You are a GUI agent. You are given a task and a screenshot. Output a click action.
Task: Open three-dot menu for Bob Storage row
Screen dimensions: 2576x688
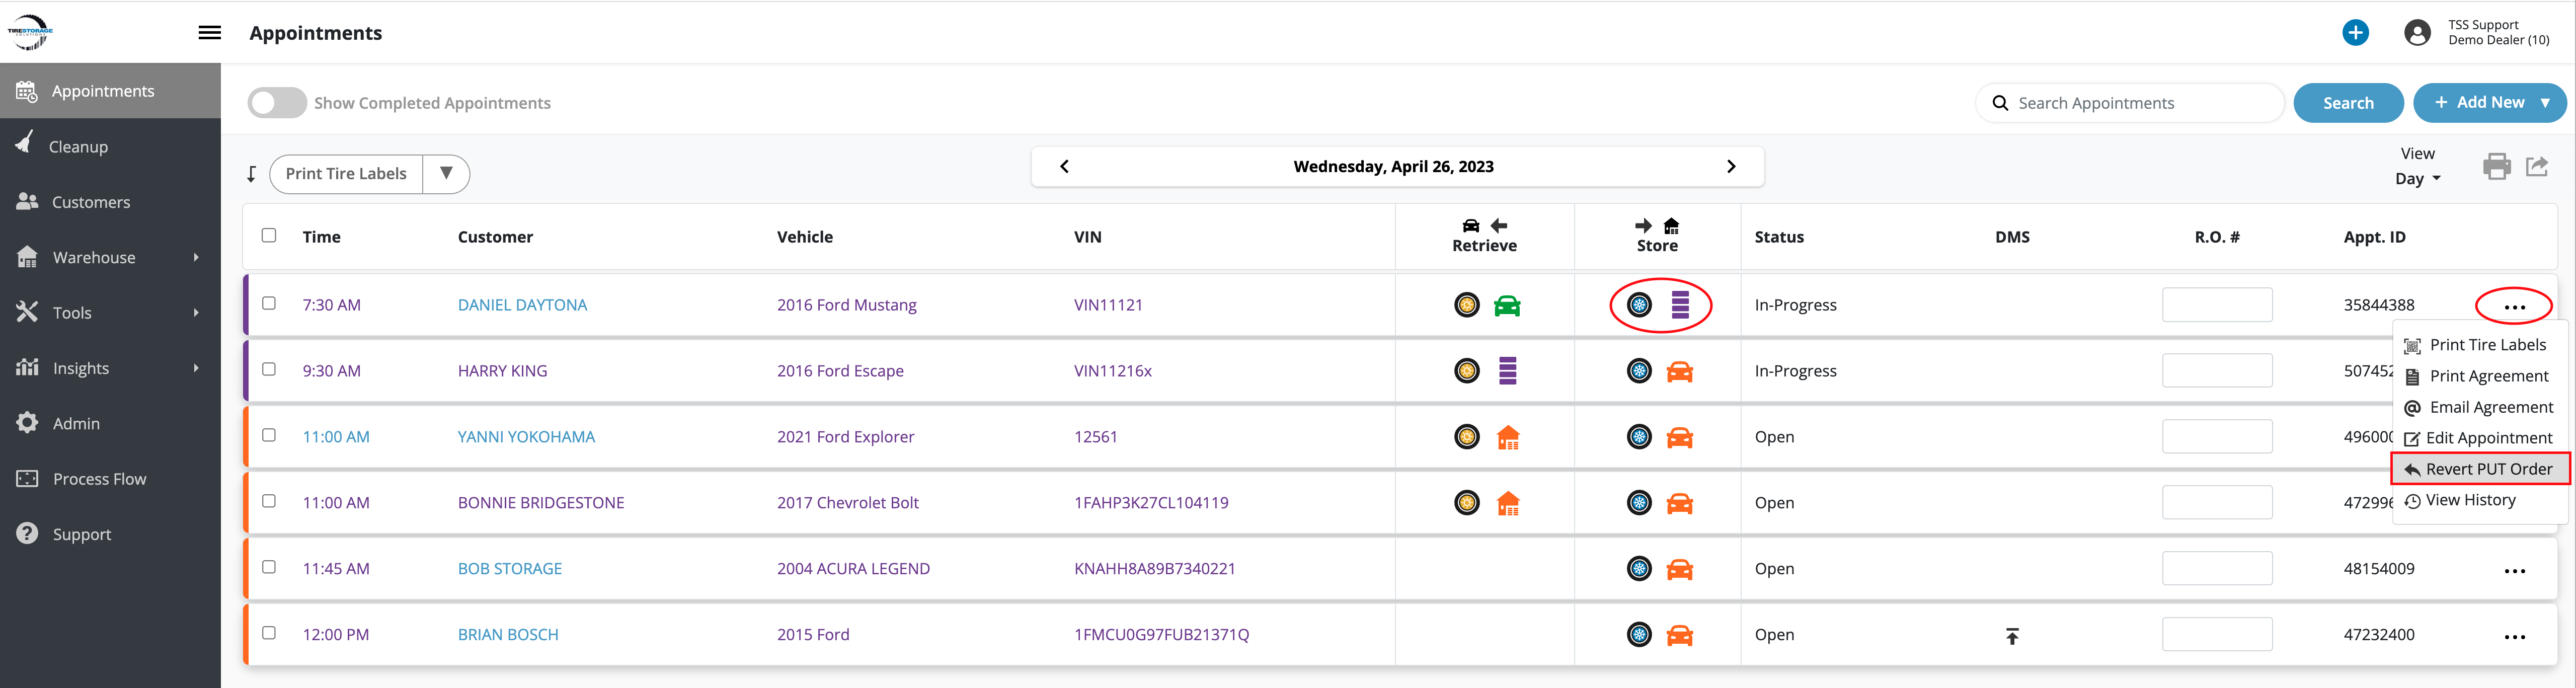click(2514, 571)
